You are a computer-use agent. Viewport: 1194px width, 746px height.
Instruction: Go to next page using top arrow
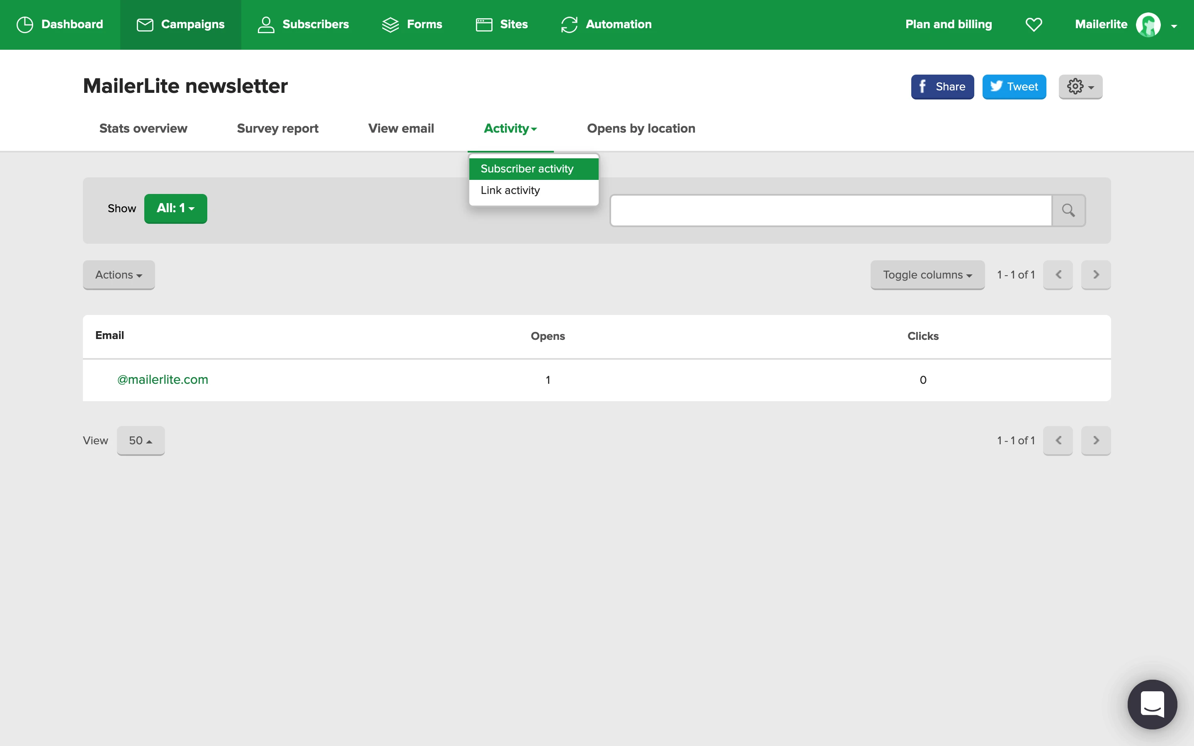[x=1095, y=275]
